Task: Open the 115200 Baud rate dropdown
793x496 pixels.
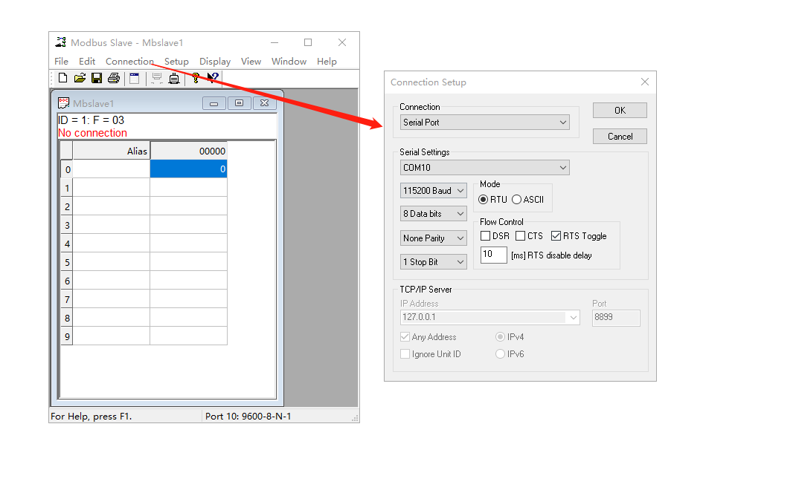Action: (x=434, y=191)
